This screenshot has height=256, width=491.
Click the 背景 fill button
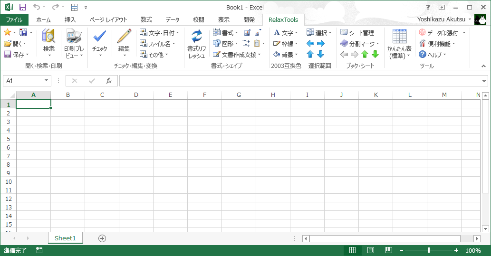click(x=286, y=55)
